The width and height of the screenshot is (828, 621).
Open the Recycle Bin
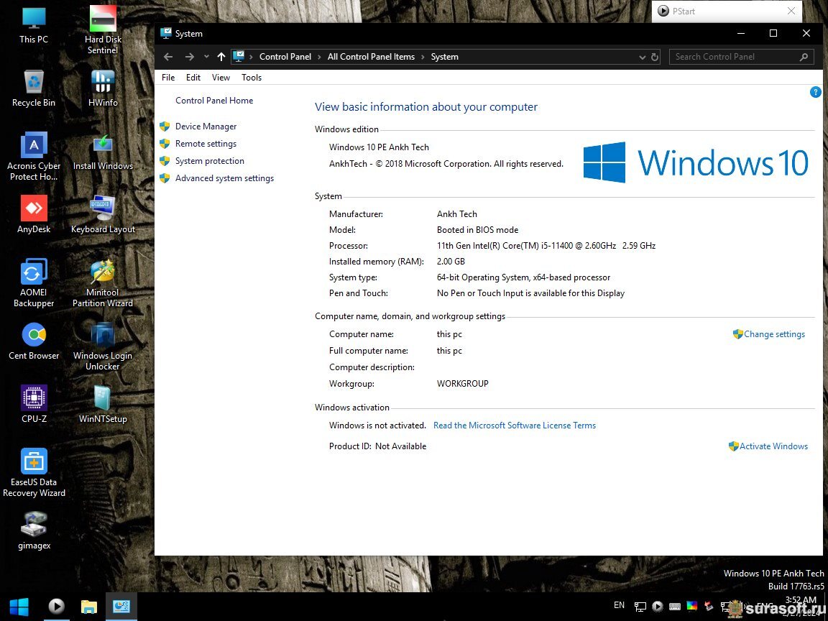pyautogui.click(x=34, y=88)
